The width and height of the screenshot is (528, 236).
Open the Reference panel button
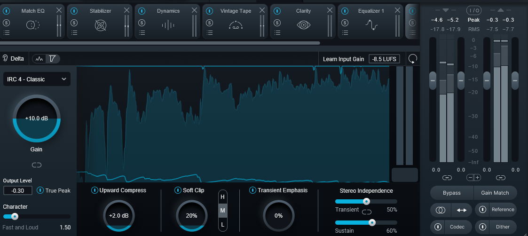click(x=503, y=209)
